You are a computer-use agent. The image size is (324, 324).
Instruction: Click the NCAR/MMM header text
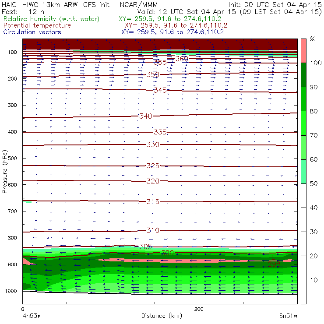(x=139, y=5)
